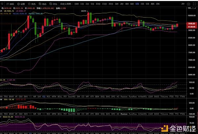Select StochRSI in the row under the KDJ chart
This screenshot has width=198, height=134.
coord(72,97)
